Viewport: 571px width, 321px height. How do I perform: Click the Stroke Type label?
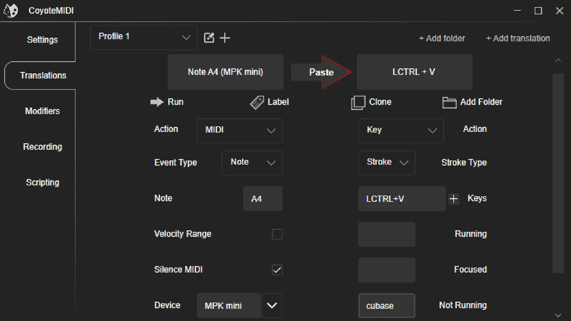point(464,163)
